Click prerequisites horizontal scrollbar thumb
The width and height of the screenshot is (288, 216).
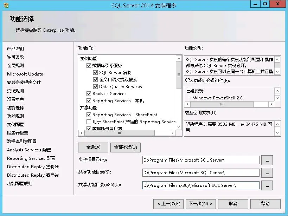coord(222,104)
